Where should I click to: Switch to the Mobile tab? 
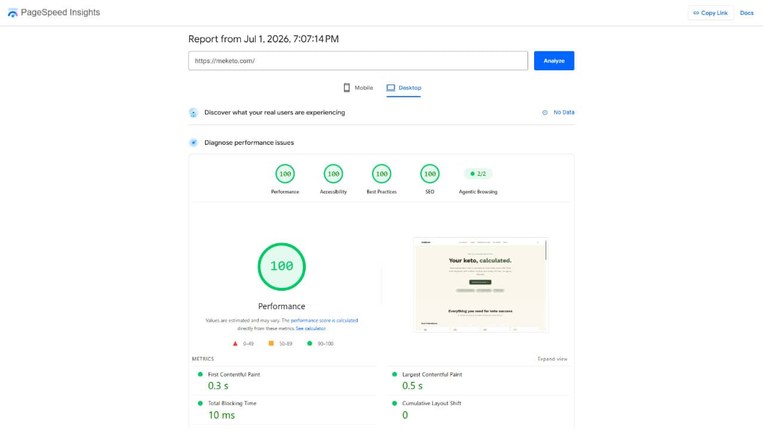pyautogui.click(x=358, y=88)
